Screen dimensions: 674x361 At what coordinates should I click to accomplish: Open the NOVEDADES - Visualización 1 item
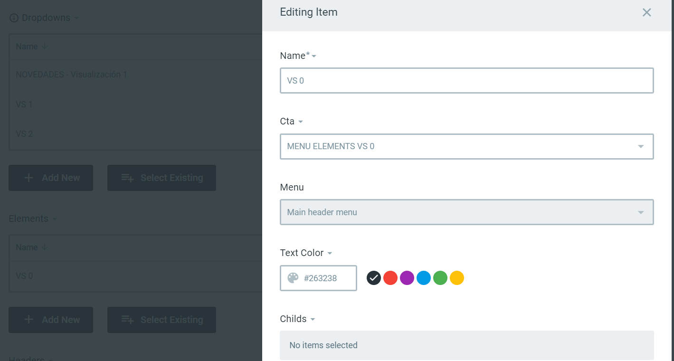coord(71,75)
